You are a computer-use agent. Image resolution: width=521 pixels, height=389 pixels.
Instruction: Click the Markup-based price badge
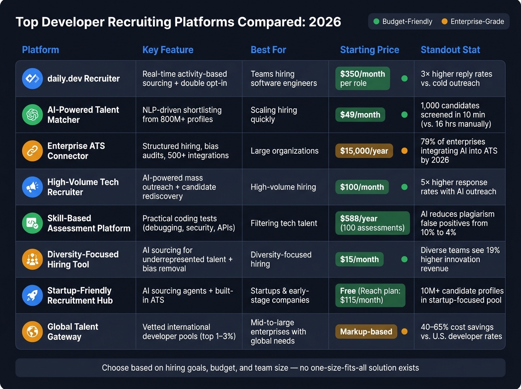click(x=366, y=332)
